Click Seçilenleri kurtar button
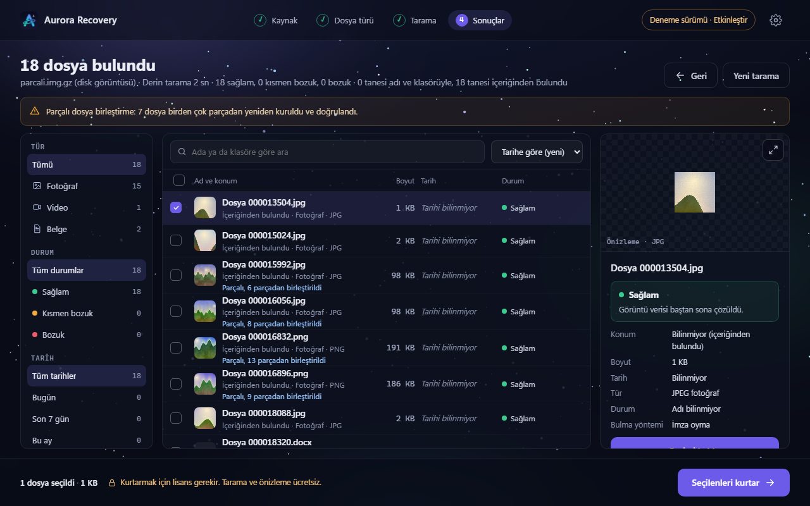Screen dimensions: 810x506 (733, 483)
